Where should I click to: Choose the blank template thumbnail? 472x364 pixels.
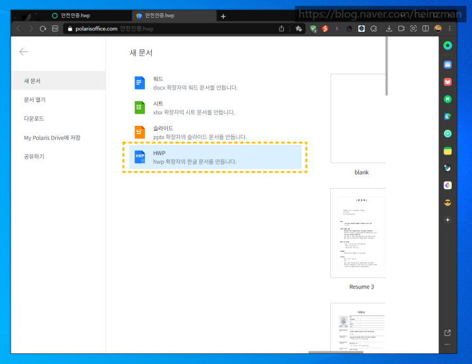point(358,118)
